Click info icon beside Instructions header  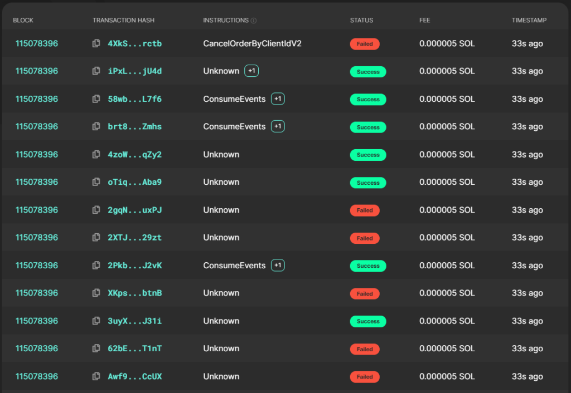point(254,21)
